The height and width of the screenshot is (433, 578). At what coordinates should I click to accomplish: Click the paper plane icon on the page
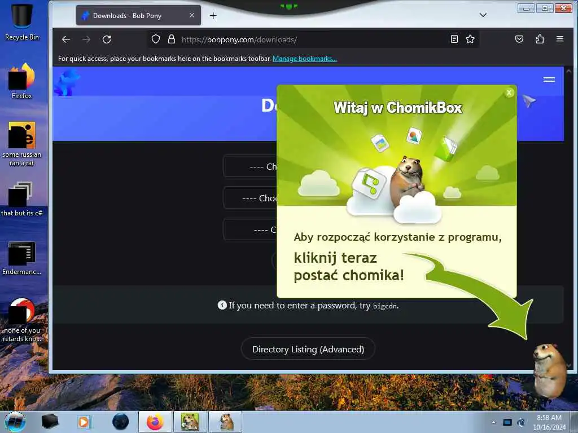coord(529,100)
